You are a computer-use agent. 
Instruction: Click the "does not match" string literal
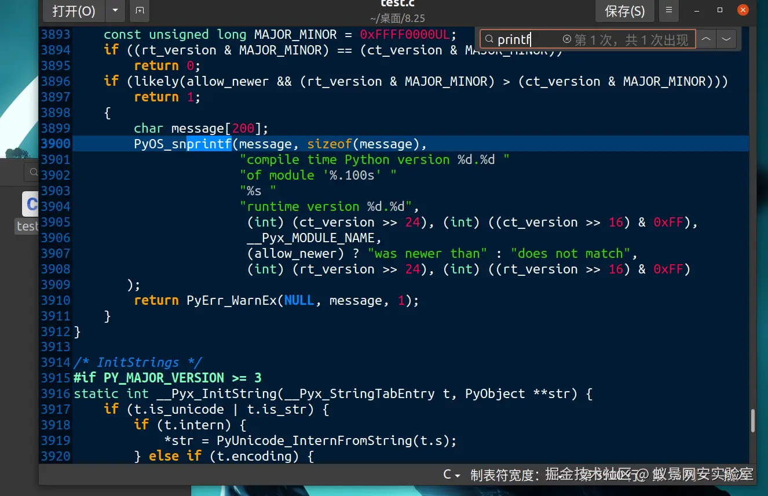click(x=570, y=253)
